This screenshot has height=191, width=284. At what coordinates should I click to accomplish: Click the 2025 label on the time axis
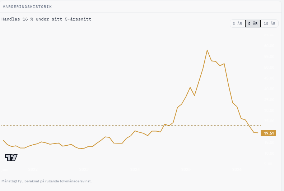(x=186, y=169)
